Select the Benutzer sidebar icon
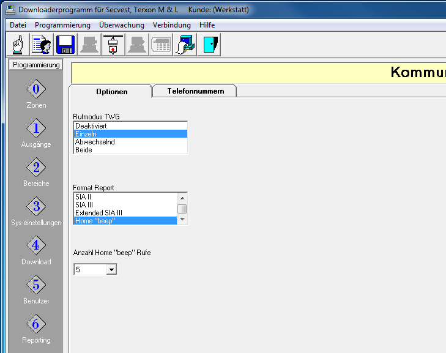 36,286
